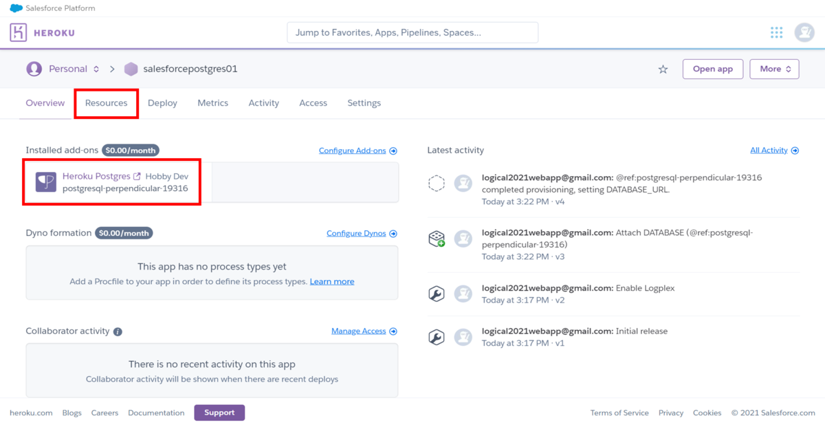Viewport: 825px width, 427px height.
Task: Click the salesforcepostgres01 breadcrumb name
Action: pyautogui.click(x=190, y=69)
